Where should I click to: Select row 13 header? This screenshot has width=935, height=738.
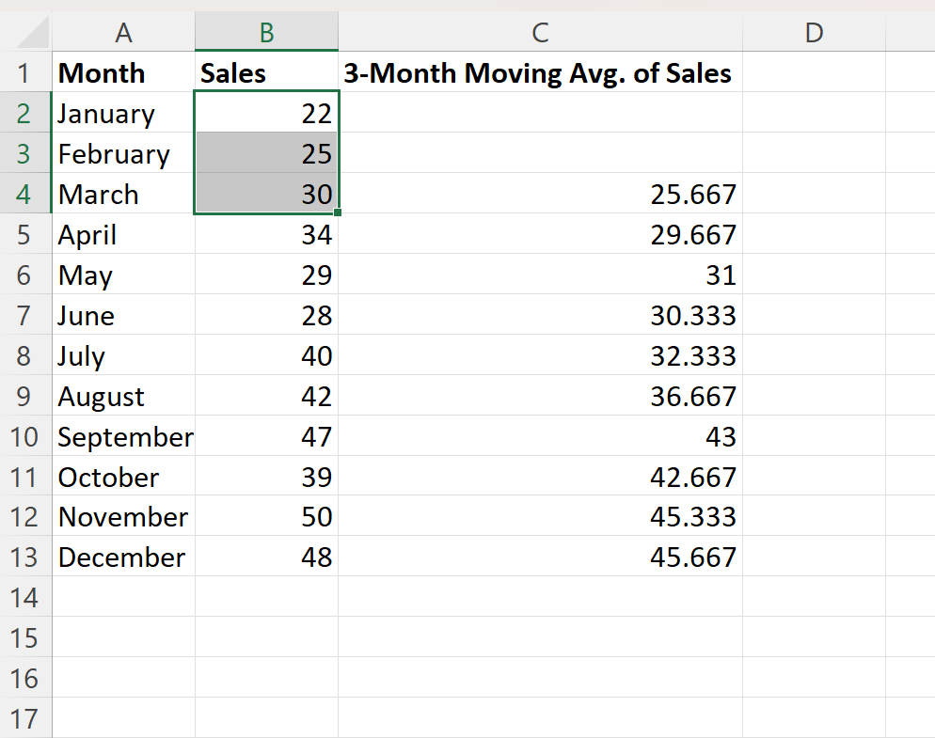tap(24, 557)
